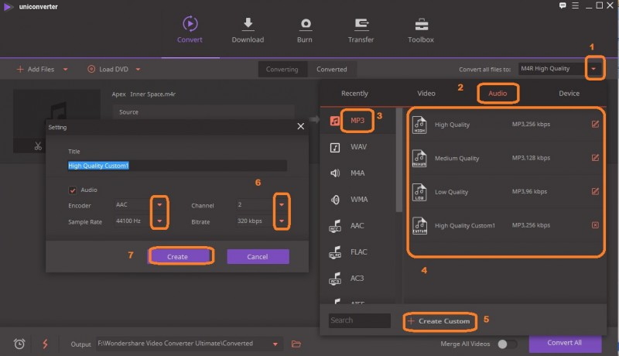Viewport: 619px width, 356px height.
Task: Select the Medium Quality preset row
Action: click(x=506, y=158)
